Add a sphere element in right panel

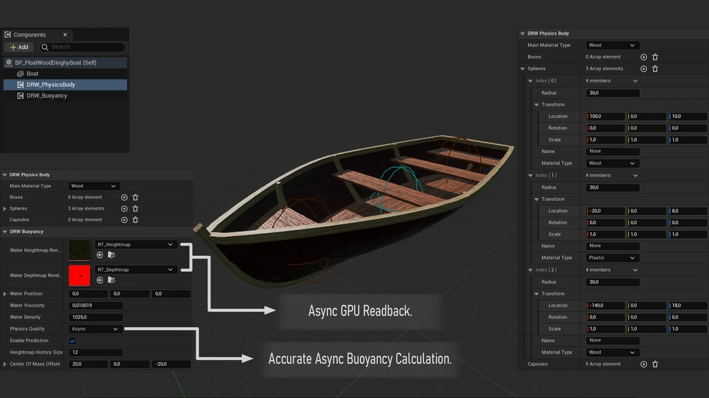644,69
